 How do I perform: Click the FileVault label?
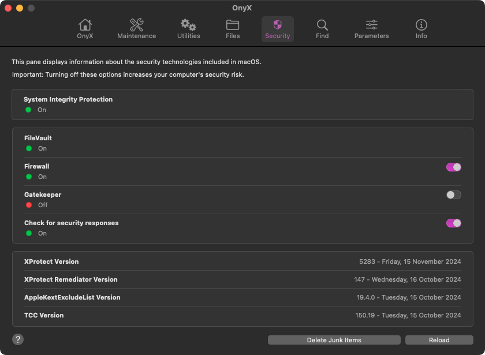coord(38,138)
